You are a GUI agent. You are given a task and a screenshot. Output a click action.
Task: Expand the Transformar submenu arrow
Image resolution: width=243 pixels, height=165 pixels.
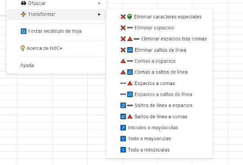pyautogui.click(x=99, y=14)
